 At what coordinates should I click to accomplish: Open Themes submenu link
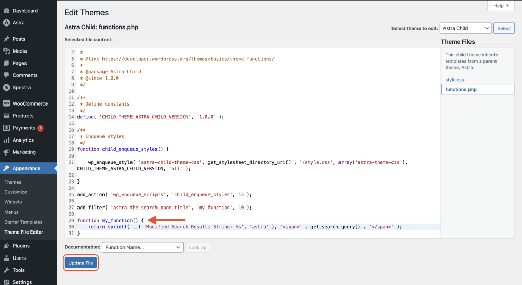pyautogui.click(x=13, y=182)
